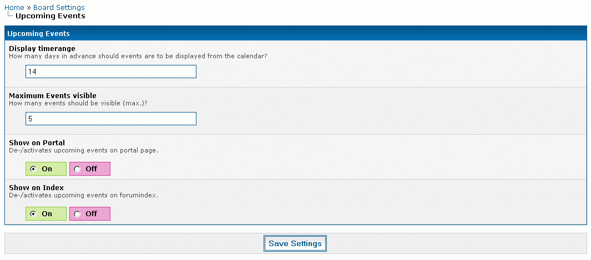The image size is (591, 260).
Task: Click the days in advance description text
Action: tap(138, 56)
